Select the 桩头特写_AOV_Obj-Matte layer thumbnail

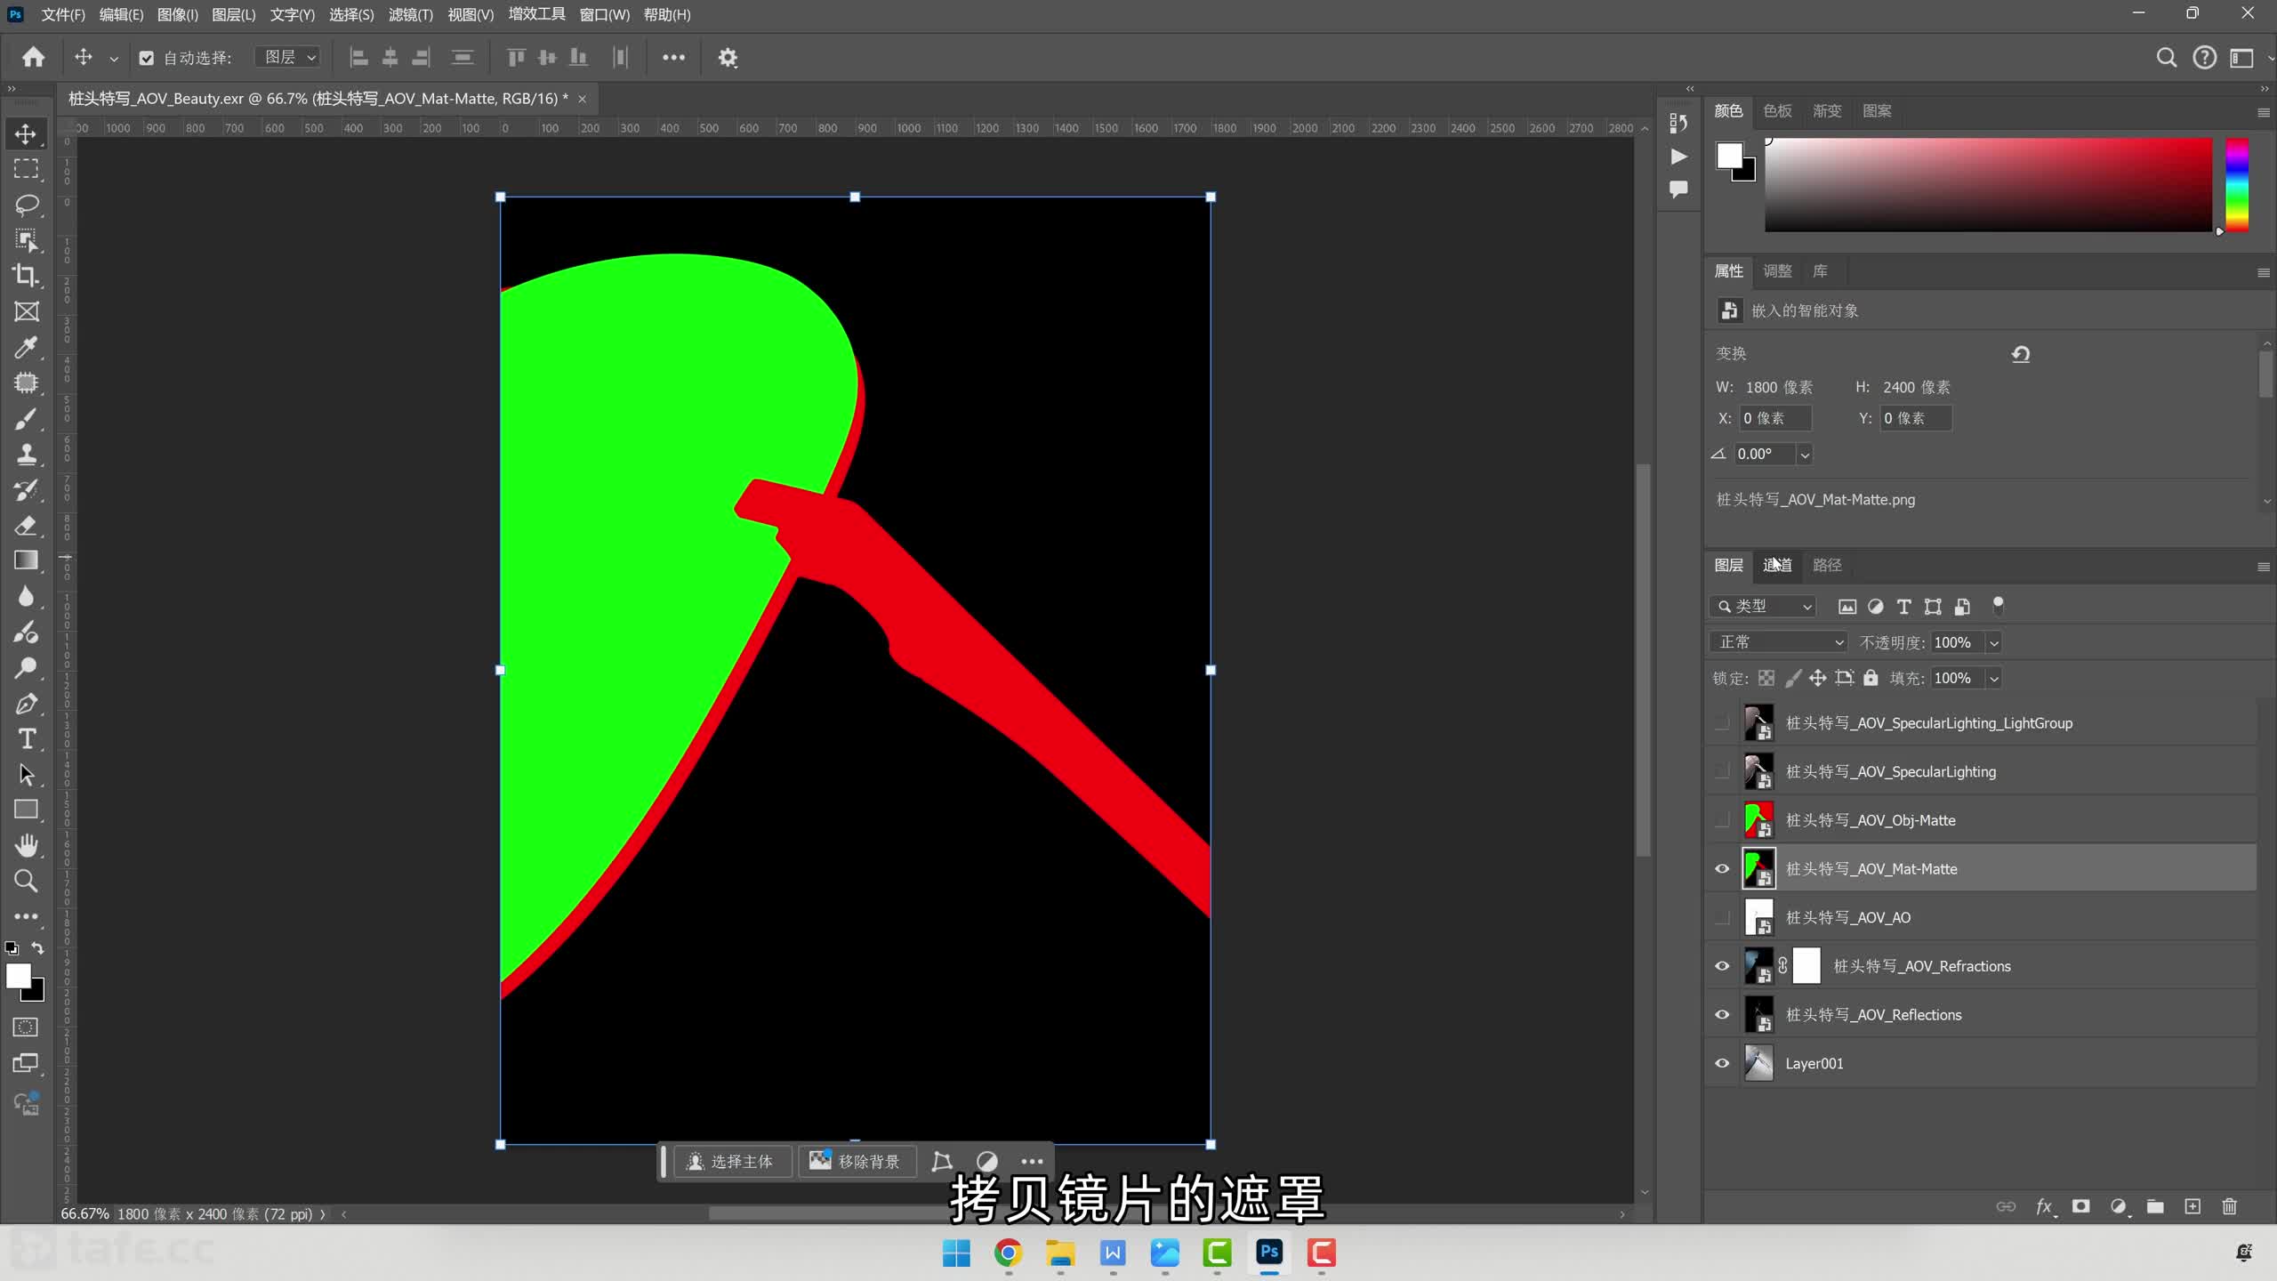[1758, 820]
